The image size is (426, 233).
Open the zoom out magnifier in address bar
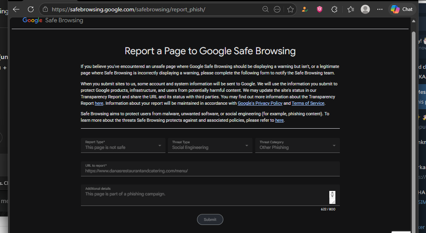265,9
